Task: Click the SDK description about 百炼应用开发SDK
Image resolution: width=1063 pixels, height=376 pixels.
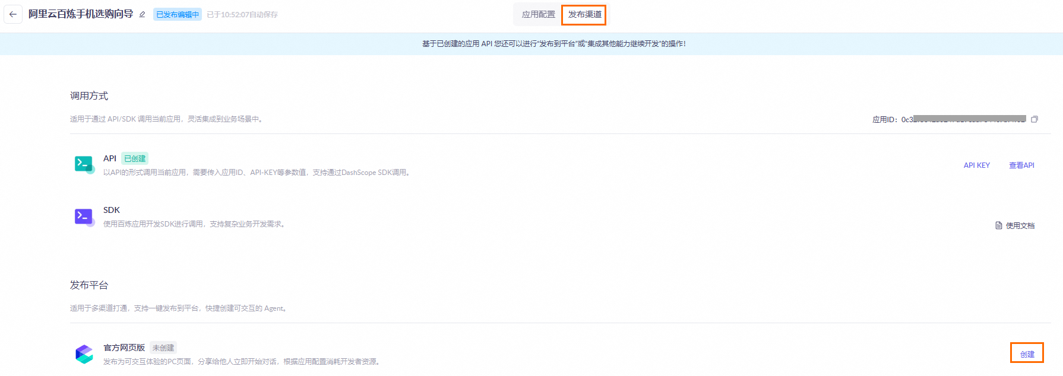Action: pos(195,224)
